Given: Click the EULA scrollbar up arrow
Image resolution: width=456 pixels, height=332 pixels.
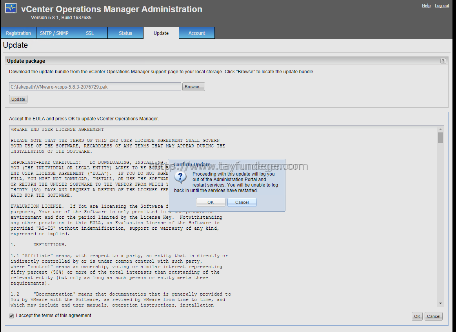Looking at the screenshot, I should pyautogui.click(x=441, y=129).
